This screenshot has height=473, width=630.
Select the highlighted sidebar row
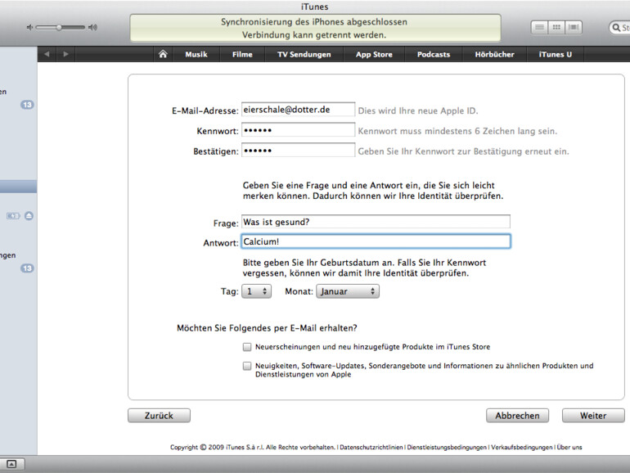(19, 187)
